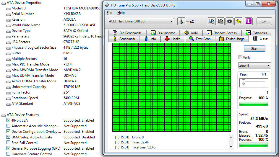Click the second copy-screenshot toolbar icon
This screenshot has width=279, height=157.
(x=221, y=21)
